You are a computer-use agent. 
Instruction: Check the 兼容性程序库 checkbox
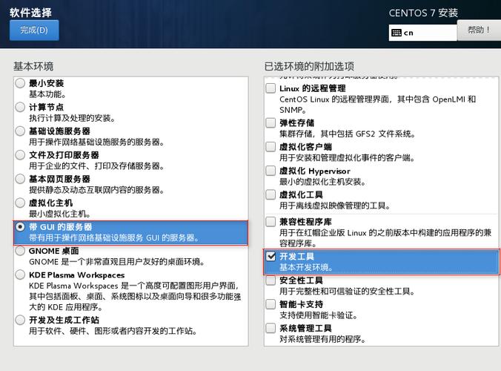click(271, 222)
